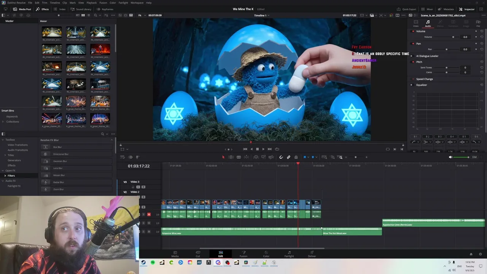This screenshot has width=487, height=274.
Task: Toggle the Pitch section switch
Action: 413,62
